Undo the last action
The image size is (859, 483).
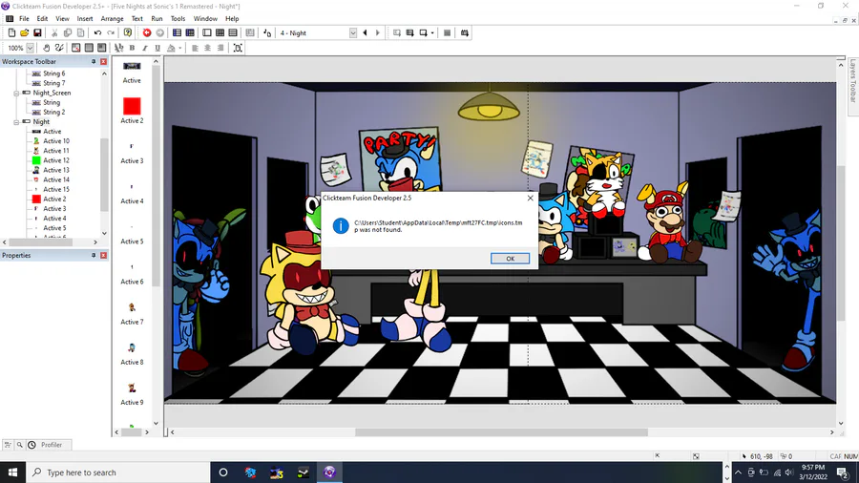click(x=97, y=32)
